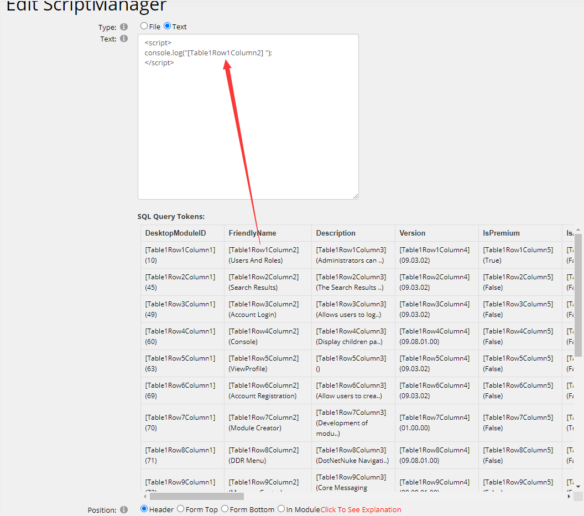This screenshot has width=584, height=516.
Task: Click the scroll down arrow of the table
Action: (578, 487)
